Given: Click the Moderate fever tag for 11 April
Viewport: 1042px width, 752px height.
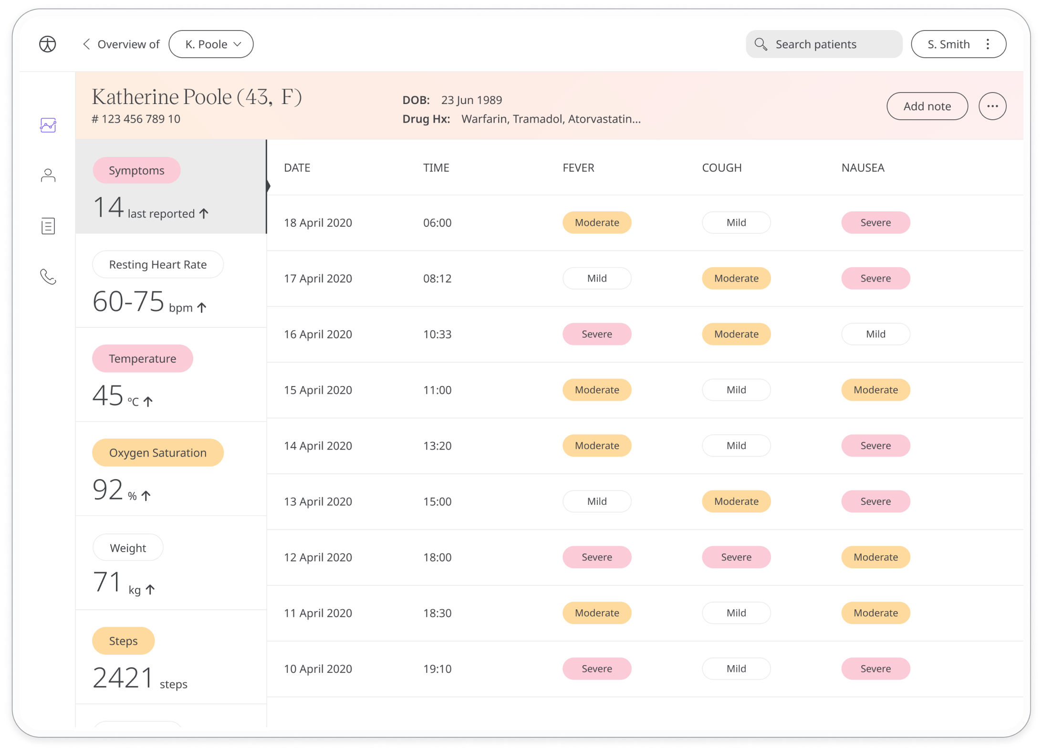Looking at the screenshot, I should click(597, 613).
